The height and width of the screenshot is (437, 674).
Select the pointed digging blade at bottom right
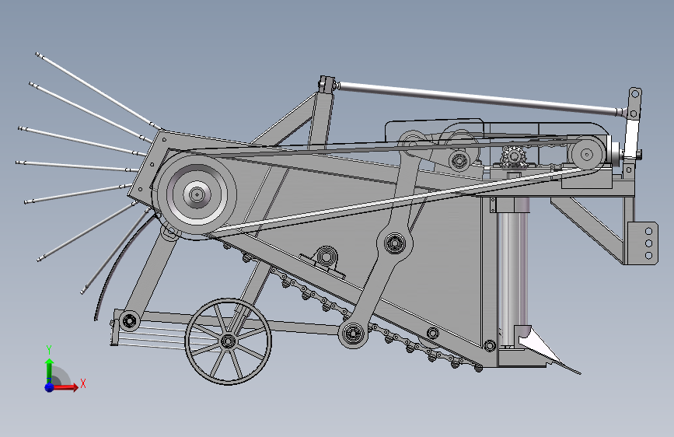pyautogui.click(x=546, y=349)
